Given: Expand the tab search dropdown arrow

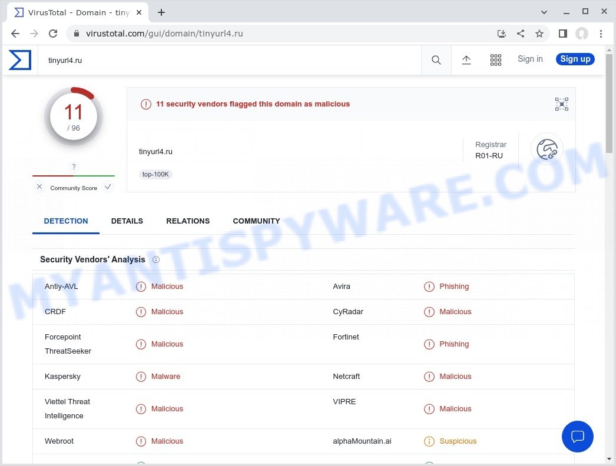Looking at the screenshot, I should point(544,12).
